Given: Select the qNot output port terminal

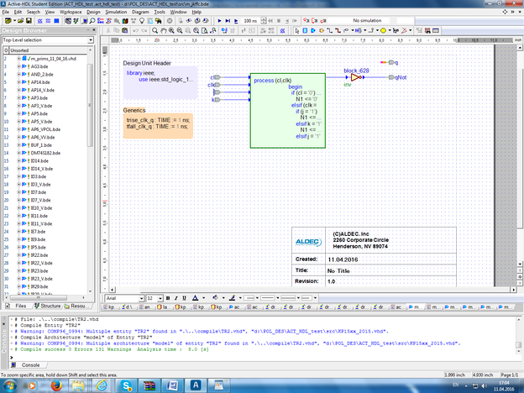Looking at the screenshot, I should tap(390, 76).
